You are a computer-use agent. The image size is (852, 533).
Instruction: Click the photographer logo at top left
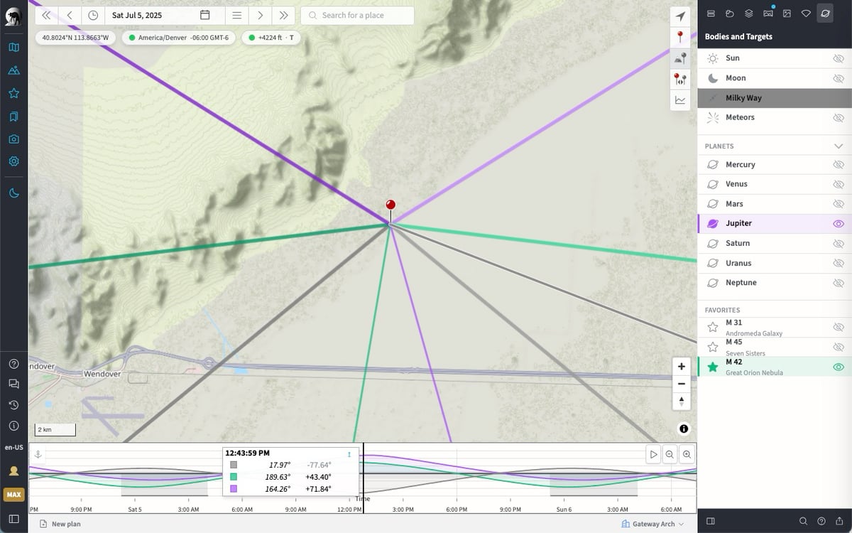coord(12,16)
